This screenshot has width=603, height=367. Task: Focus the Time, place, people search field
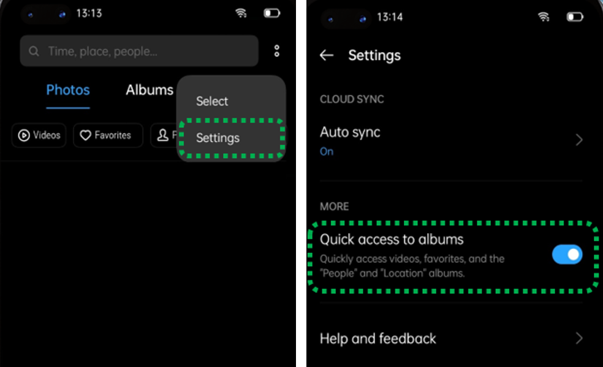coord(139,51)
